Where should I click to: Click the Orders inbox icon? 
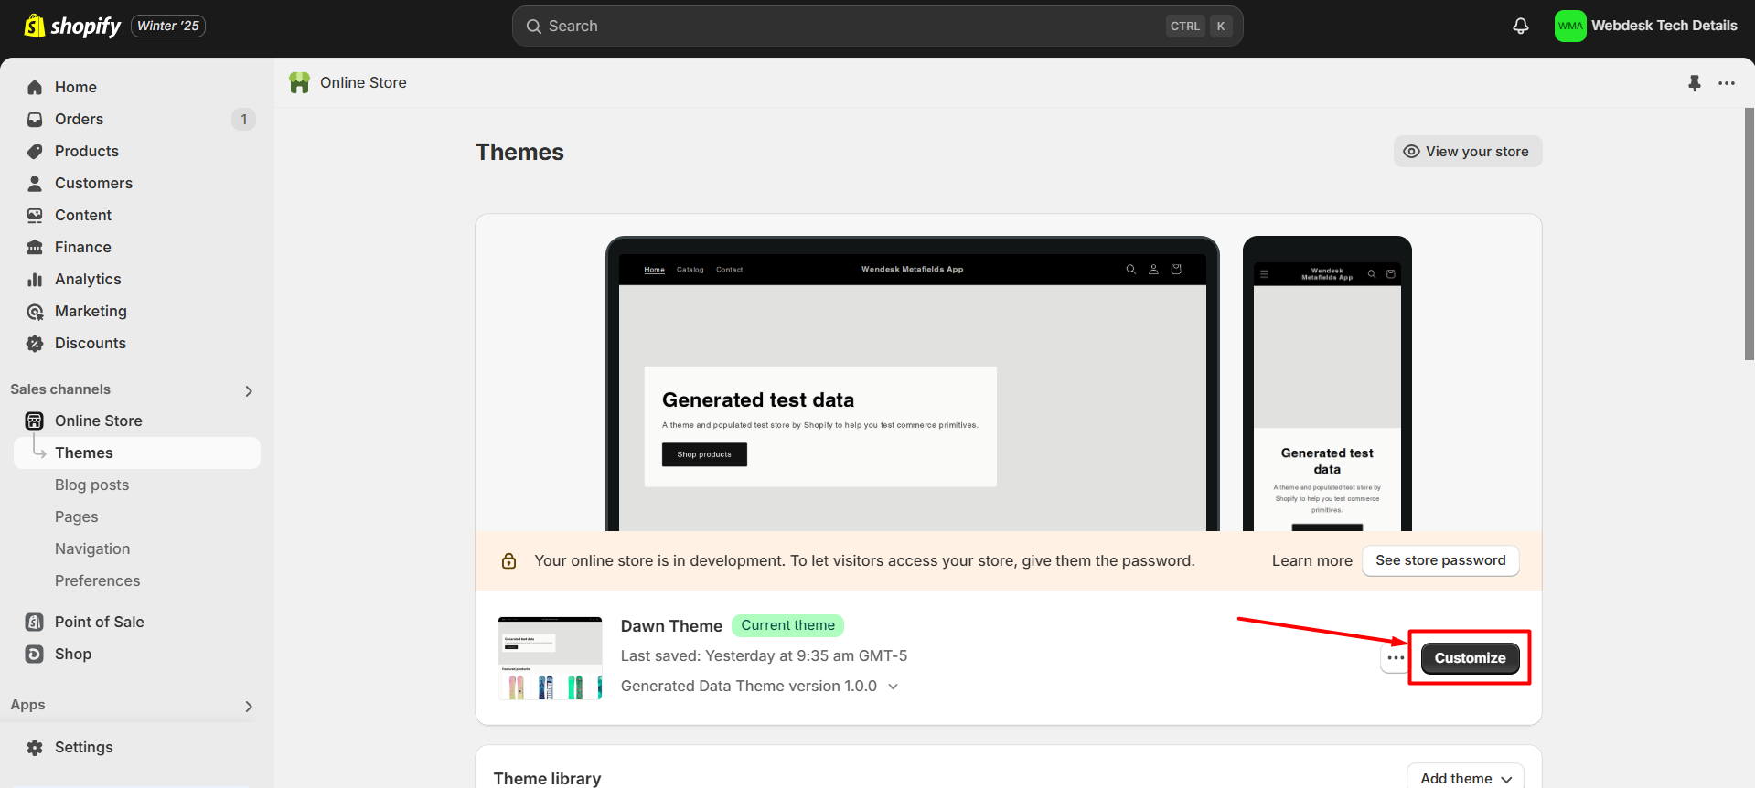click(x=35, y=119)
